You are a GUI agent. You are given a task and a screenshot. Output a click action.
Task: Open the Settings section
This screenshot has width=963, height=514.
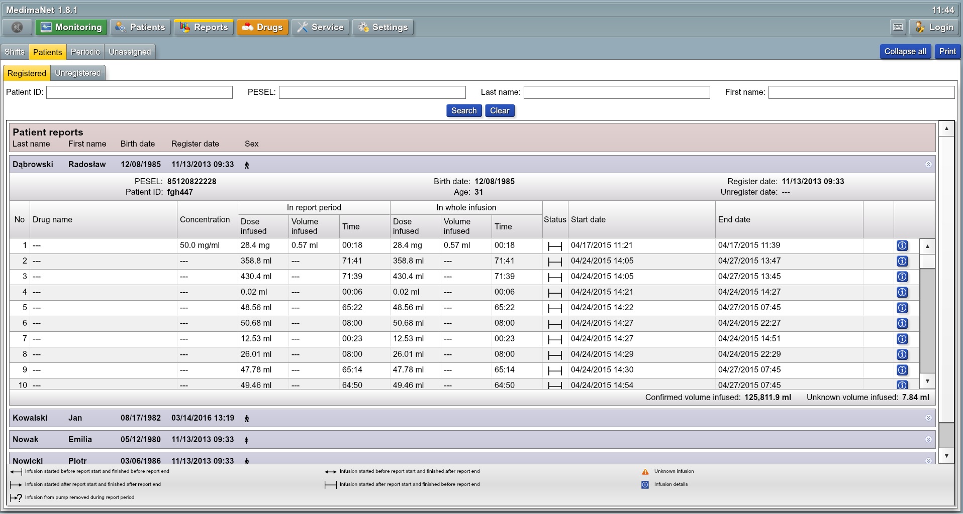(x=383, y=27)
